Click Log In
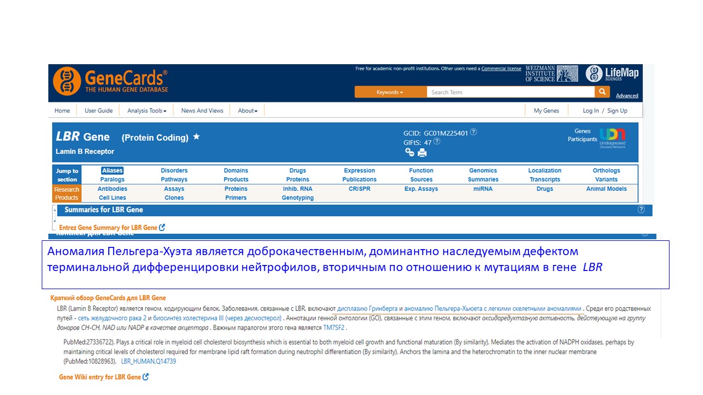 point(591,110)
